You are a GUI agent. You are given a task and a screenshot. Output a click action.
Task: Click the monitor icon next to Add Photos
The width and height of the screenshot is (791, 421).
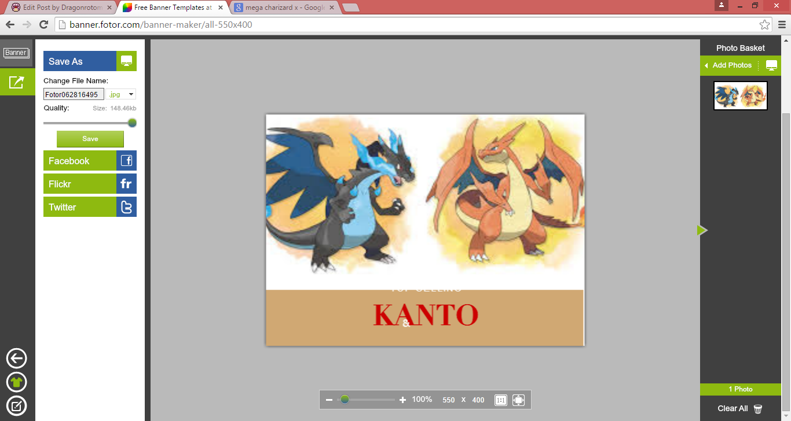click(771, 65)
